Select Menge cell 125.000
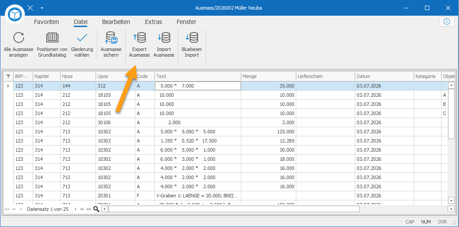Screen dimensions: 459x227 point(268,132)
